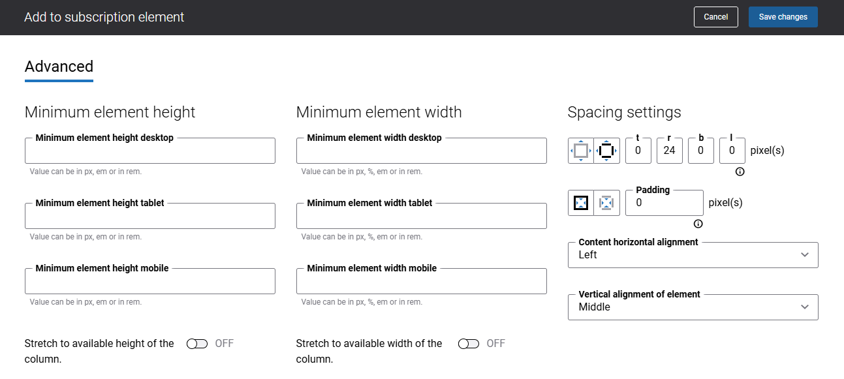Screen dimensions: 844x379
Task: Focus Minimum element height desktop field
Action: click(150, 151)
